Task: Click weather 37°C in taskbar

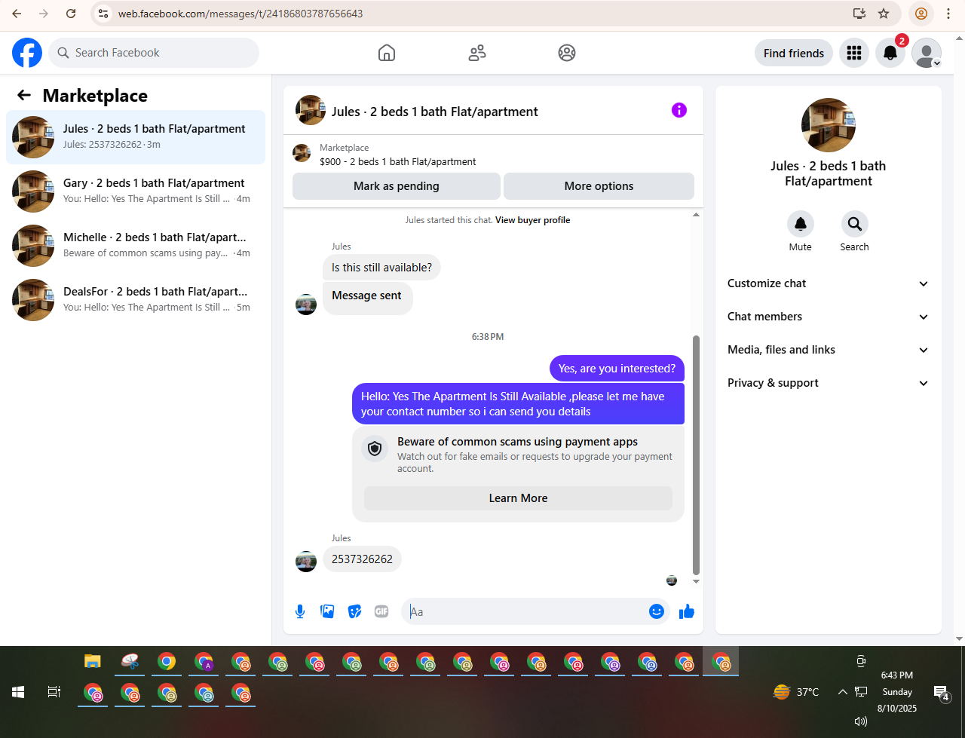Action: [x=796, y=691]
